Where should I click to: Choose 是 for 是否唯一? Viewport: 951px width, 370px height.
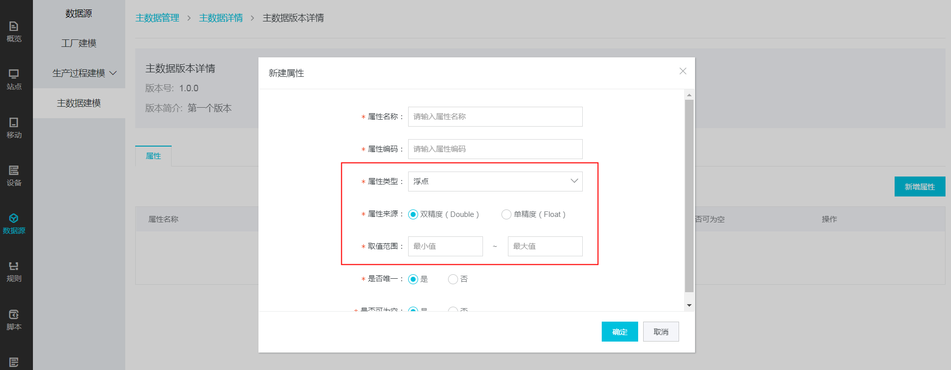(413, 279)
